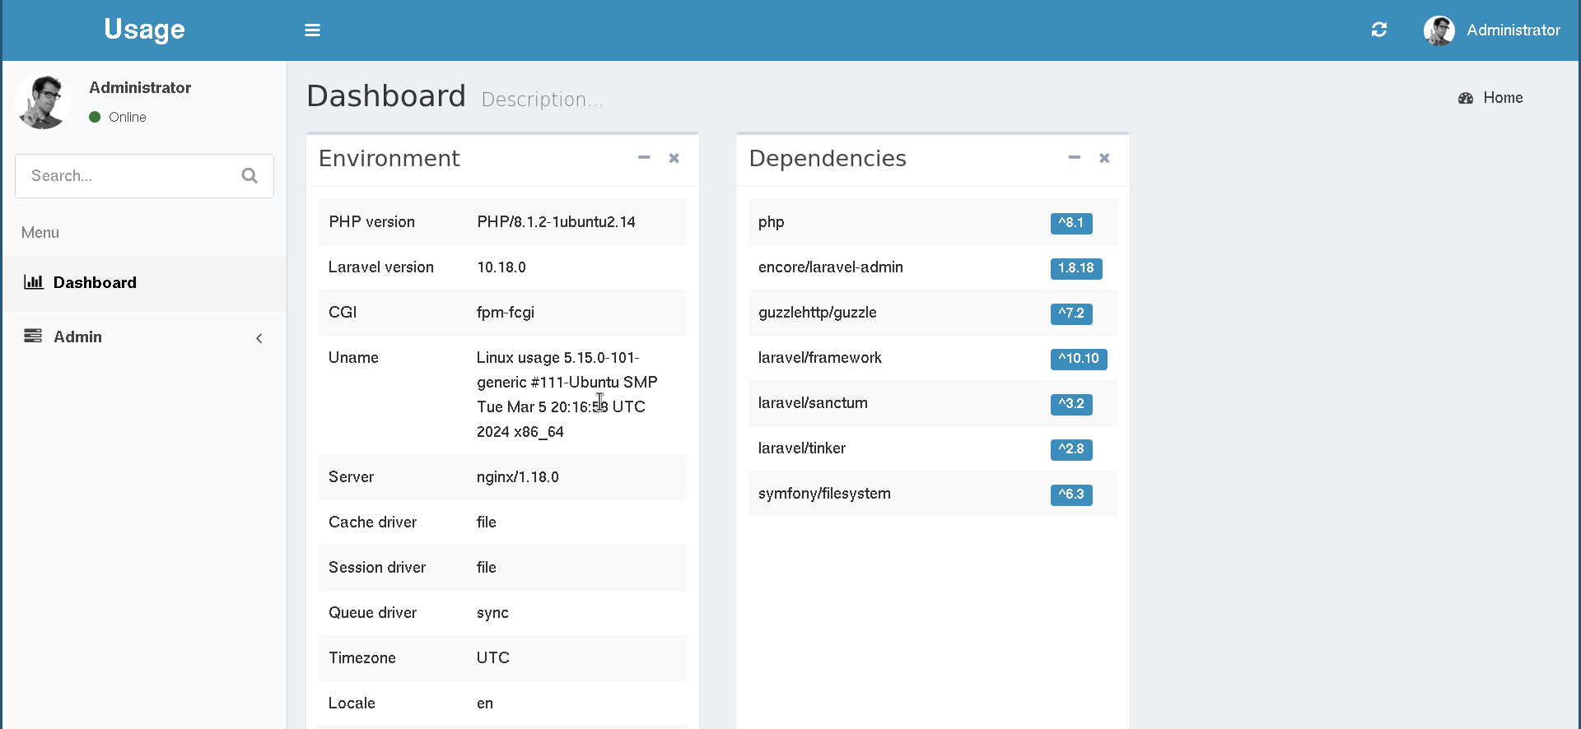This screenshot has height=729, width=1581.
Task: Click the laravel/sanctum ^3.2 badge
Action: [x=1071, y=404]
